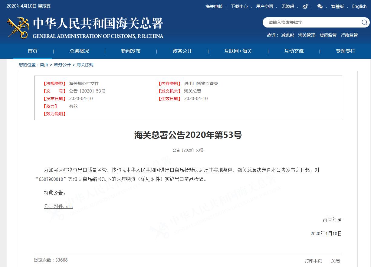Image resolution: width=371 pixels, height=267 pixels.
Task: Download the 公告附件.xls attachment
Action: [58, 206]
